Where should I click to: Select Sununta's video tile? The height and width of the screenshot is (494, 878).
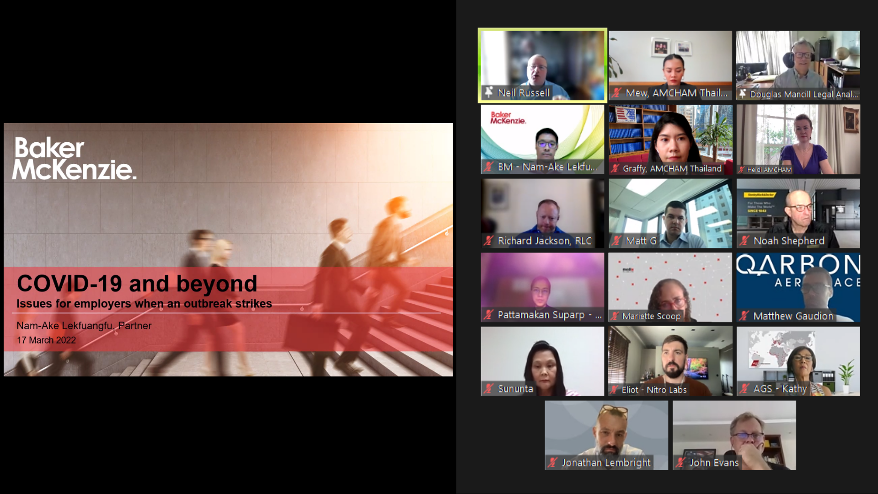point(542,361)
